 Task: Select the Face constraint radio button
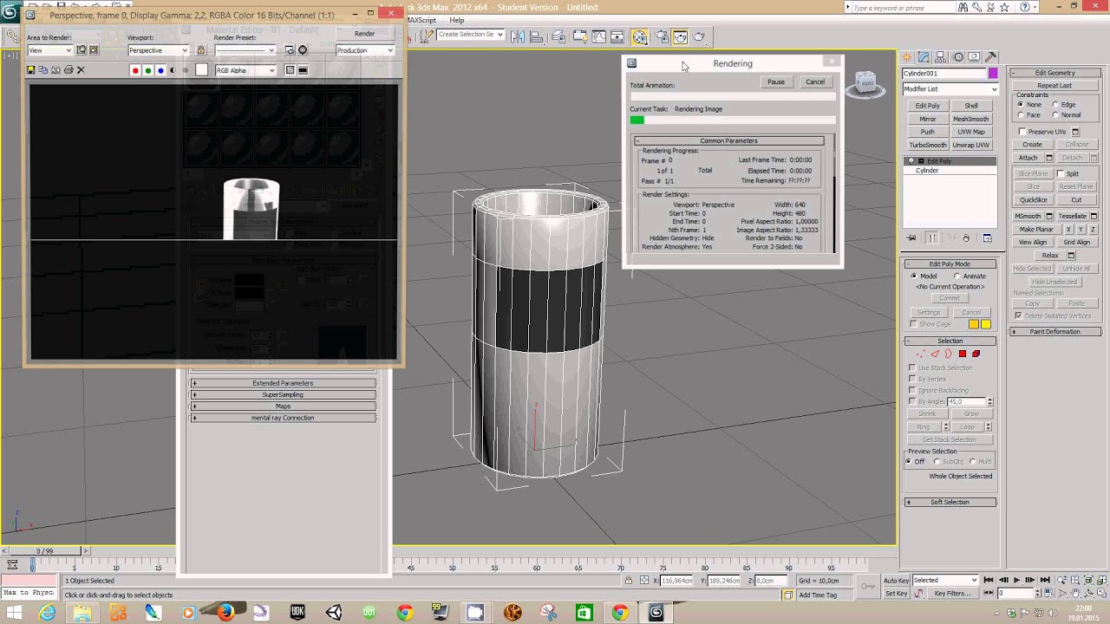click(1021, 114)
